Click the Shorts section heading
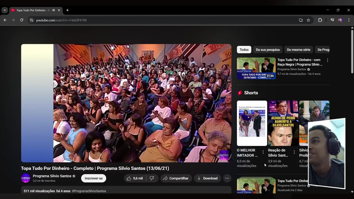The image size is (354, 199). pyautogui.click(x=251, y=93)
